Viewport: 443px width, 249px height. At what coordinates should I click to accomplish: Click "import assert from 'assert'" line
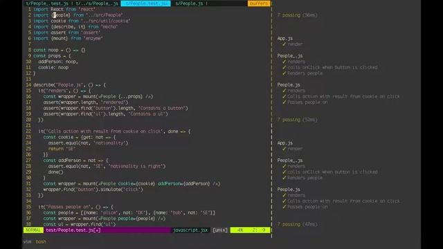click(67, 33)
